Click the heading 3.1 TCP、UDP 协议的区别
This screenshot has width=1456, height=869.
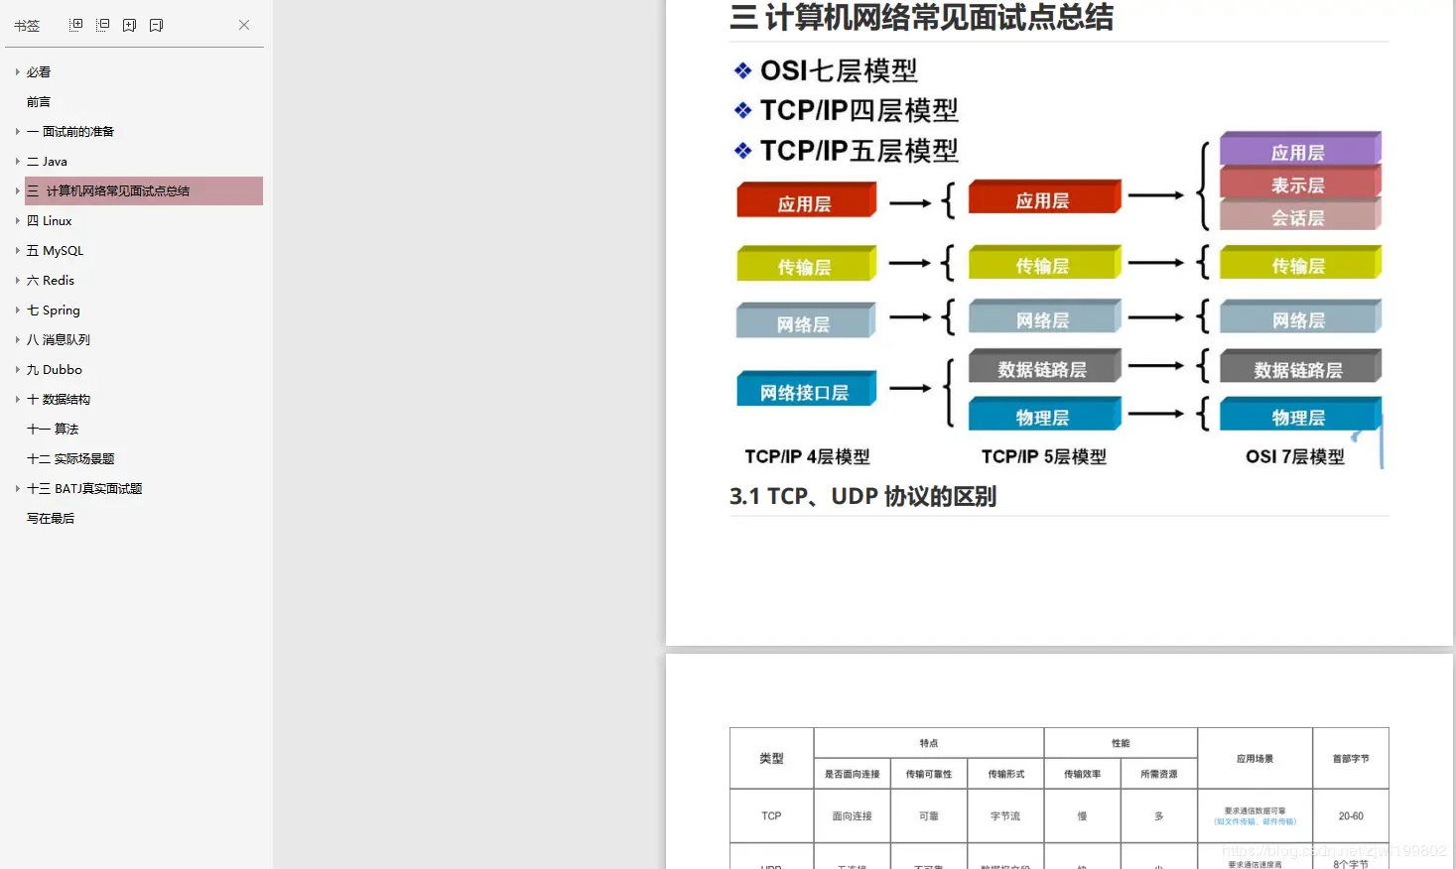click(862, 496)
